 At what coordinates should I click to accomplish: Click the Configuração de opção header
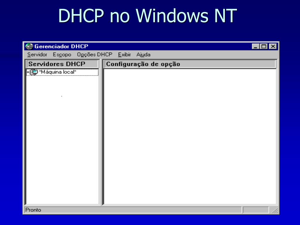(190, 64)
